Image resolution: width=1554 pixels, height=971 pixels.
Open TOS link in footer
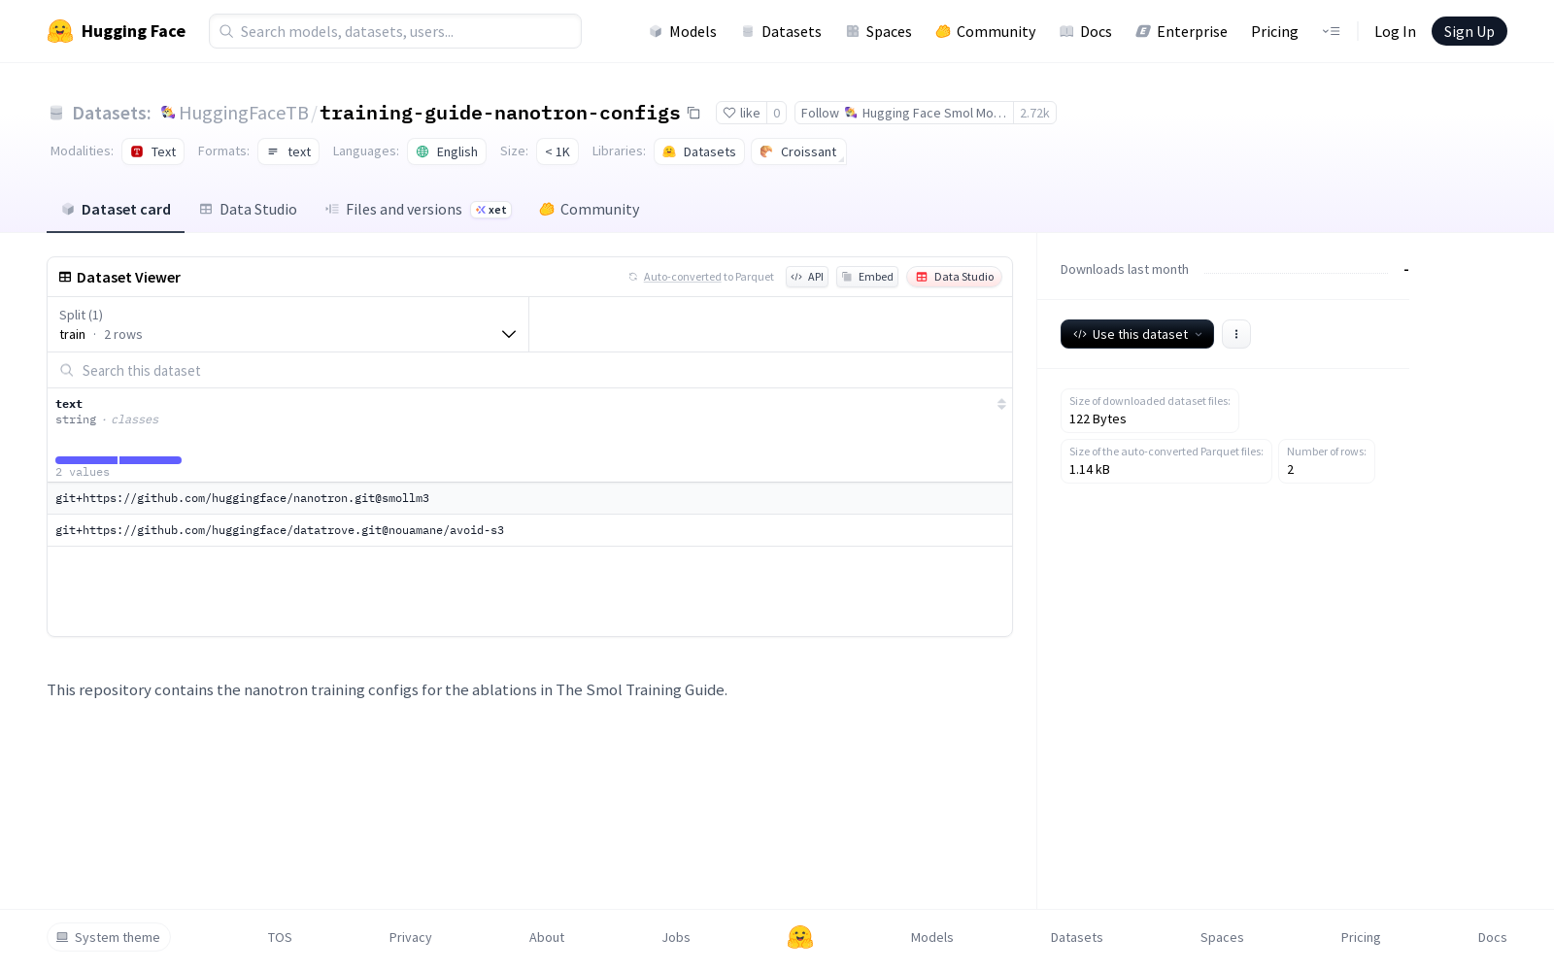[x=280, y=937]
